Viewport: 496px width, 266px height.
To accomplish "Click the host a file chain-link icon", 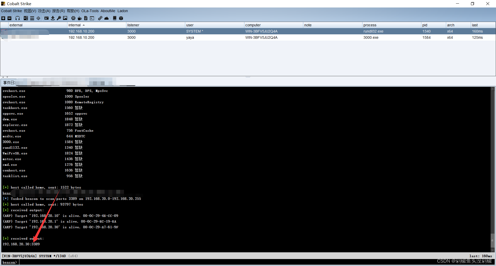I will (100, 18).
